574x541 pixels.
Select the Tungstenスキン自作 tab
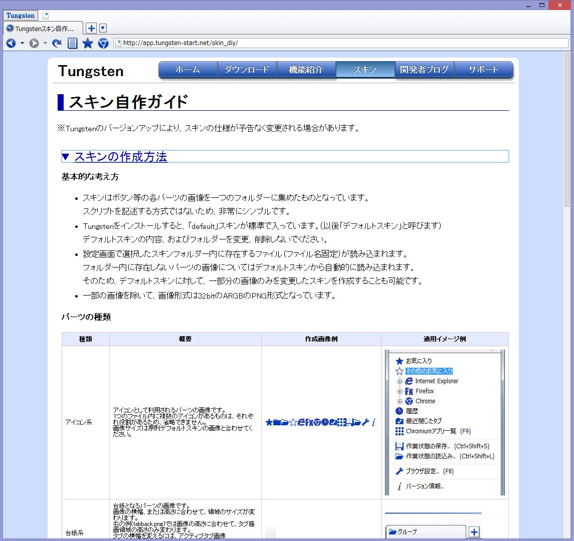[x=43, y=29]
